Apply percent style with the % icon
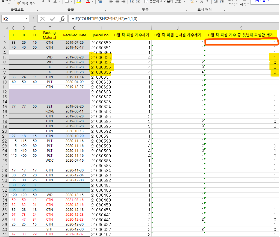Viewport: 280px width, 237px height. click(x=201, y=2)
